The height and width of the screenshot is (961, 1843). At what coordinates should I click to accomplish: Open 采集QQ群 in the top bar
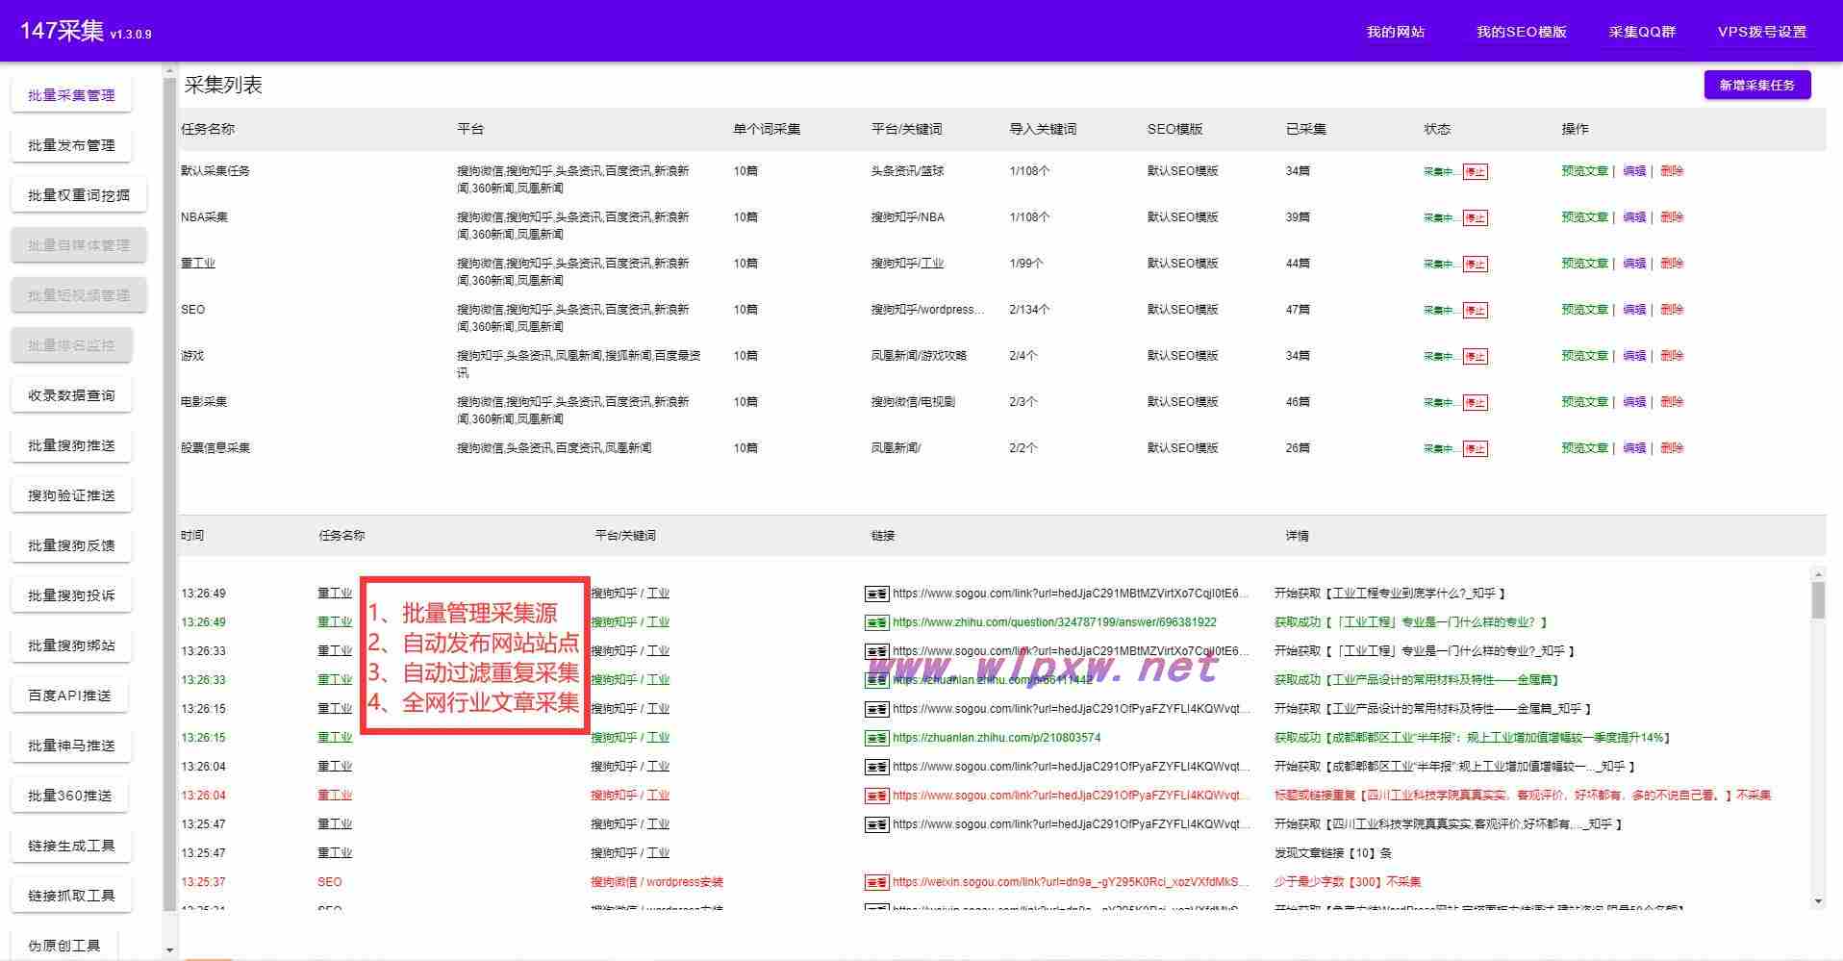[x=1642, y=32]
